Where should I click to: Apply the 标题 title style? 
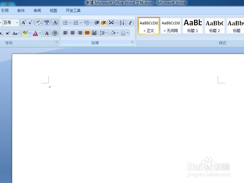coord(235,26)
